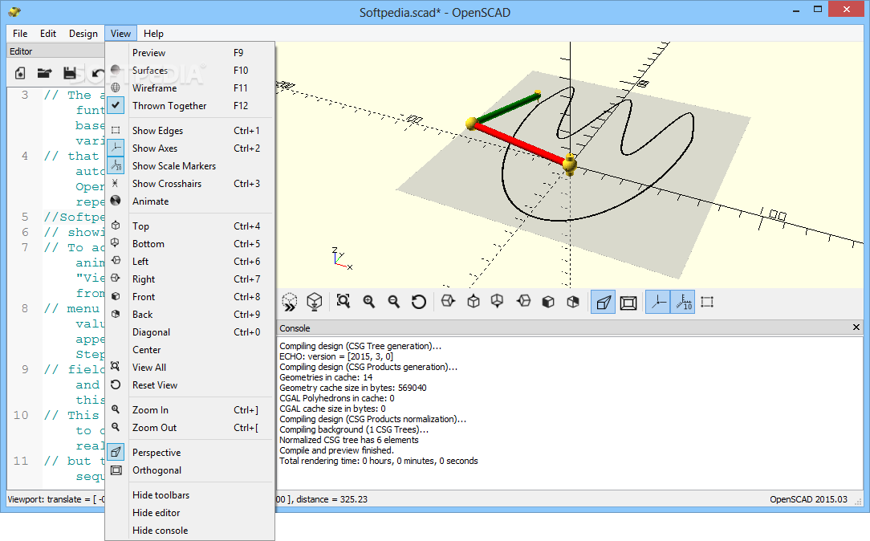This screenshot has height=541, width=870.
Task: Click 'OpenSCAD 2015.03' in status bar
Action: coord(808,499)
